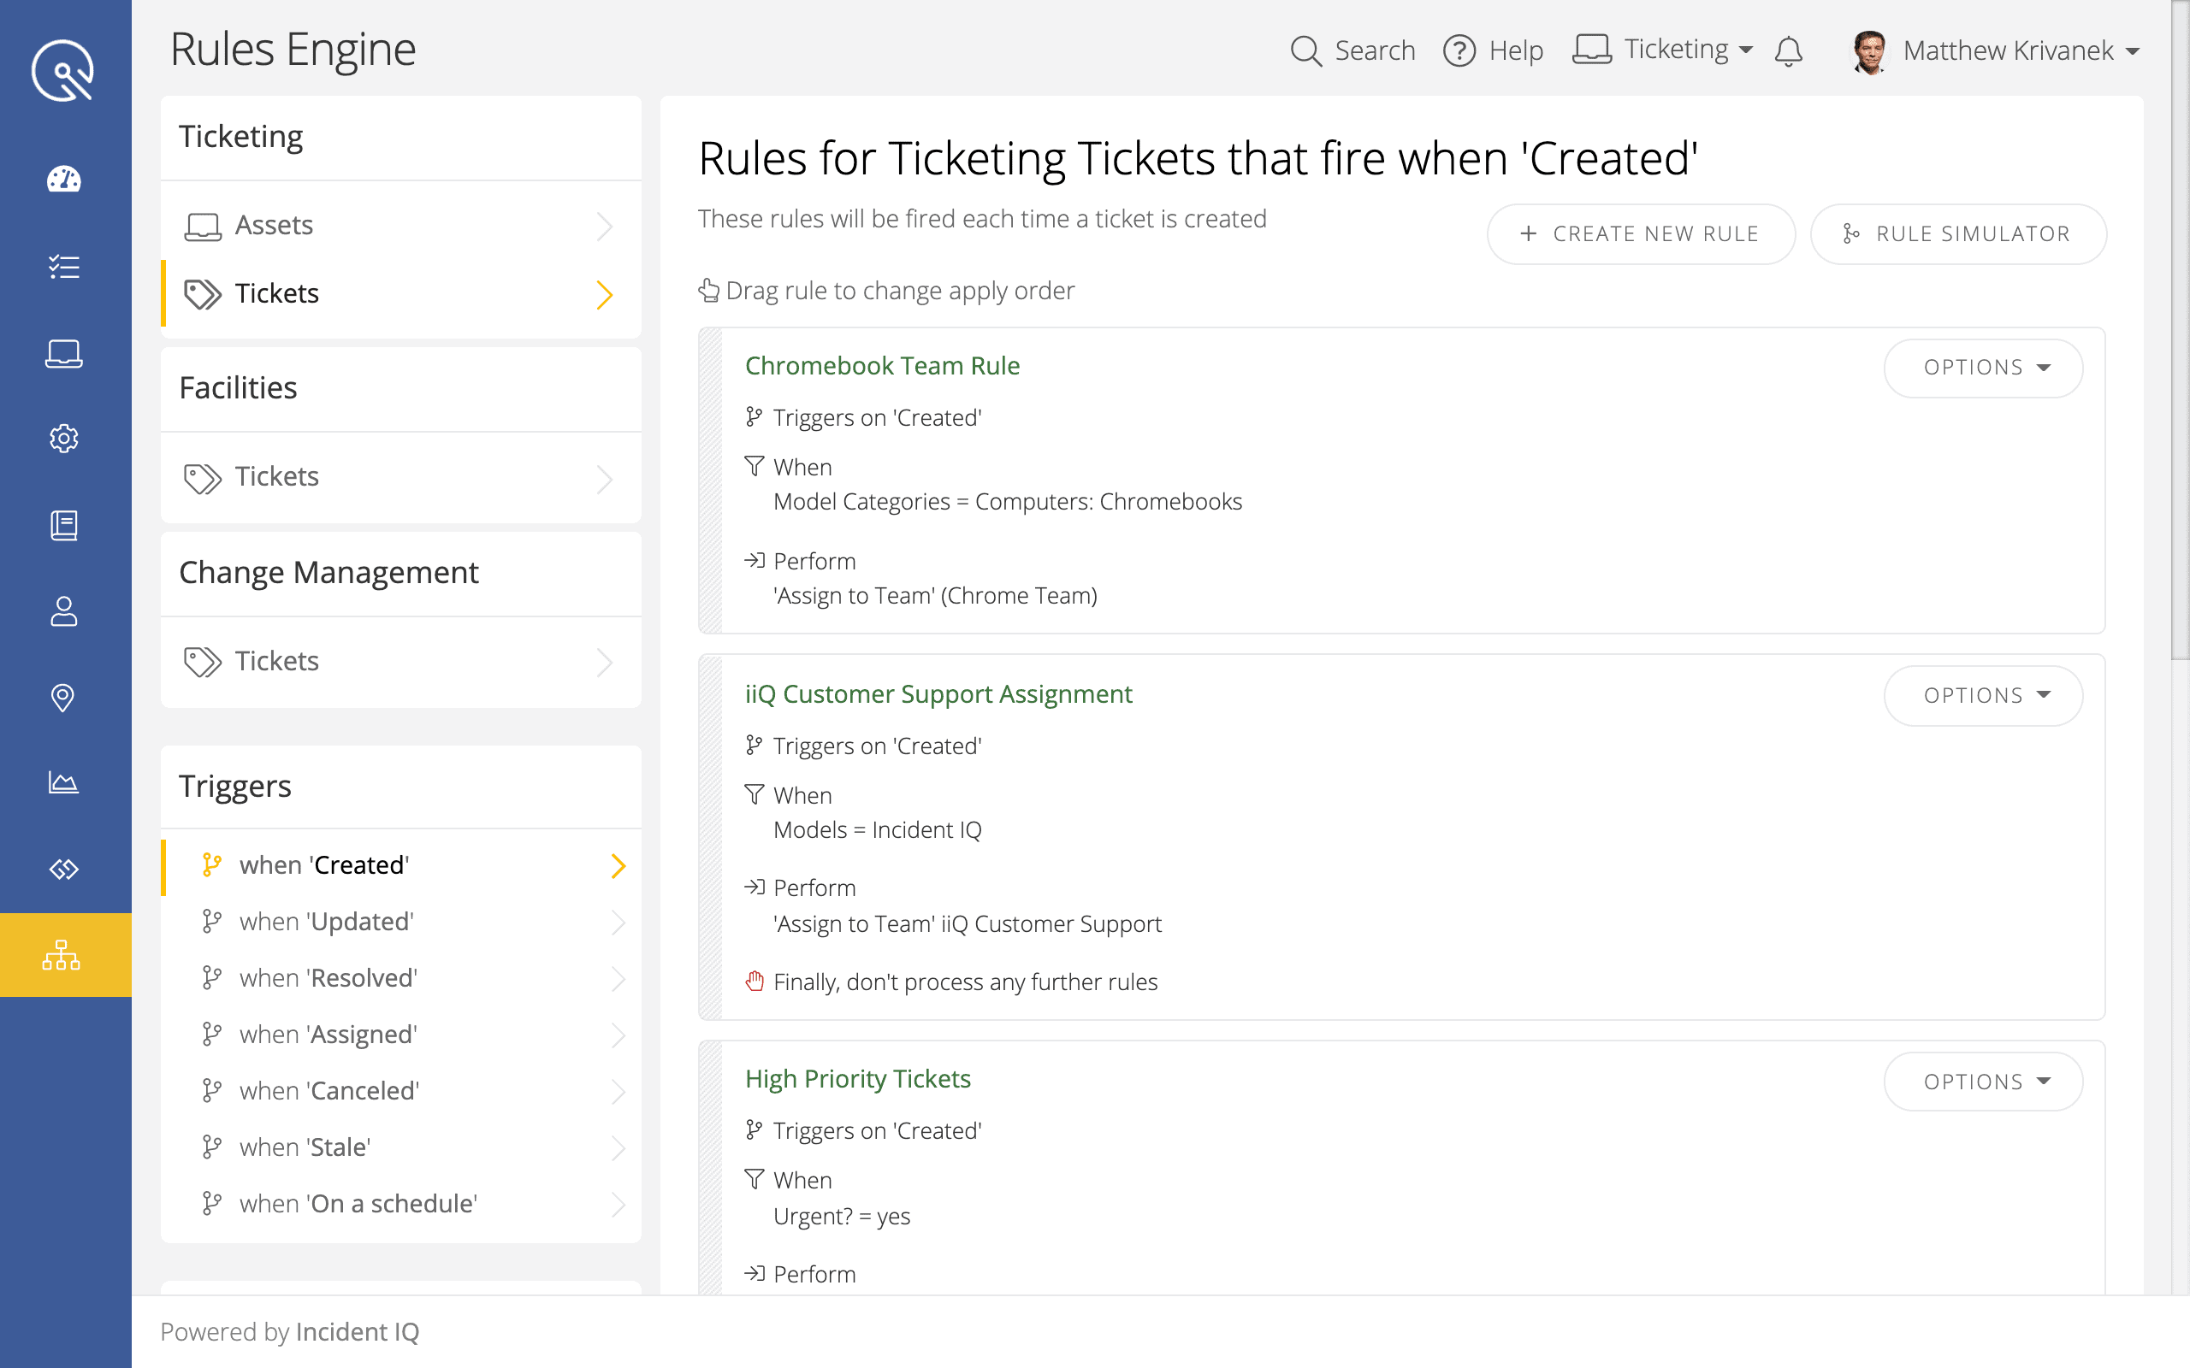
Task: Expand Options on High Priority Tickets rule
Action: coord(1983,1082)
